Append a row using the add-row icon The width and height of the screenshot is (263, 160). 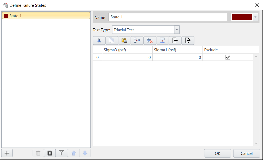(x=163, y=40)
